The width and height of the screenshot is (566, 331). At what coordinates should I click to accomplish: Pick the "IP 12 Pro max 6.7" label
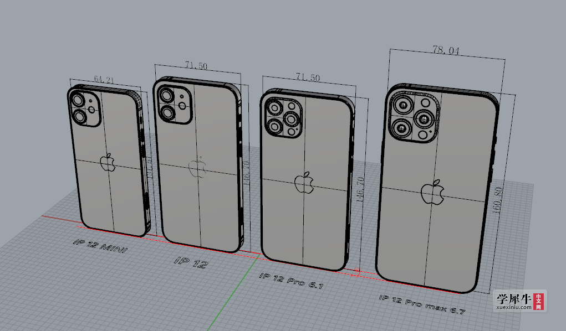pyautogui.click(x=422, y=304)
